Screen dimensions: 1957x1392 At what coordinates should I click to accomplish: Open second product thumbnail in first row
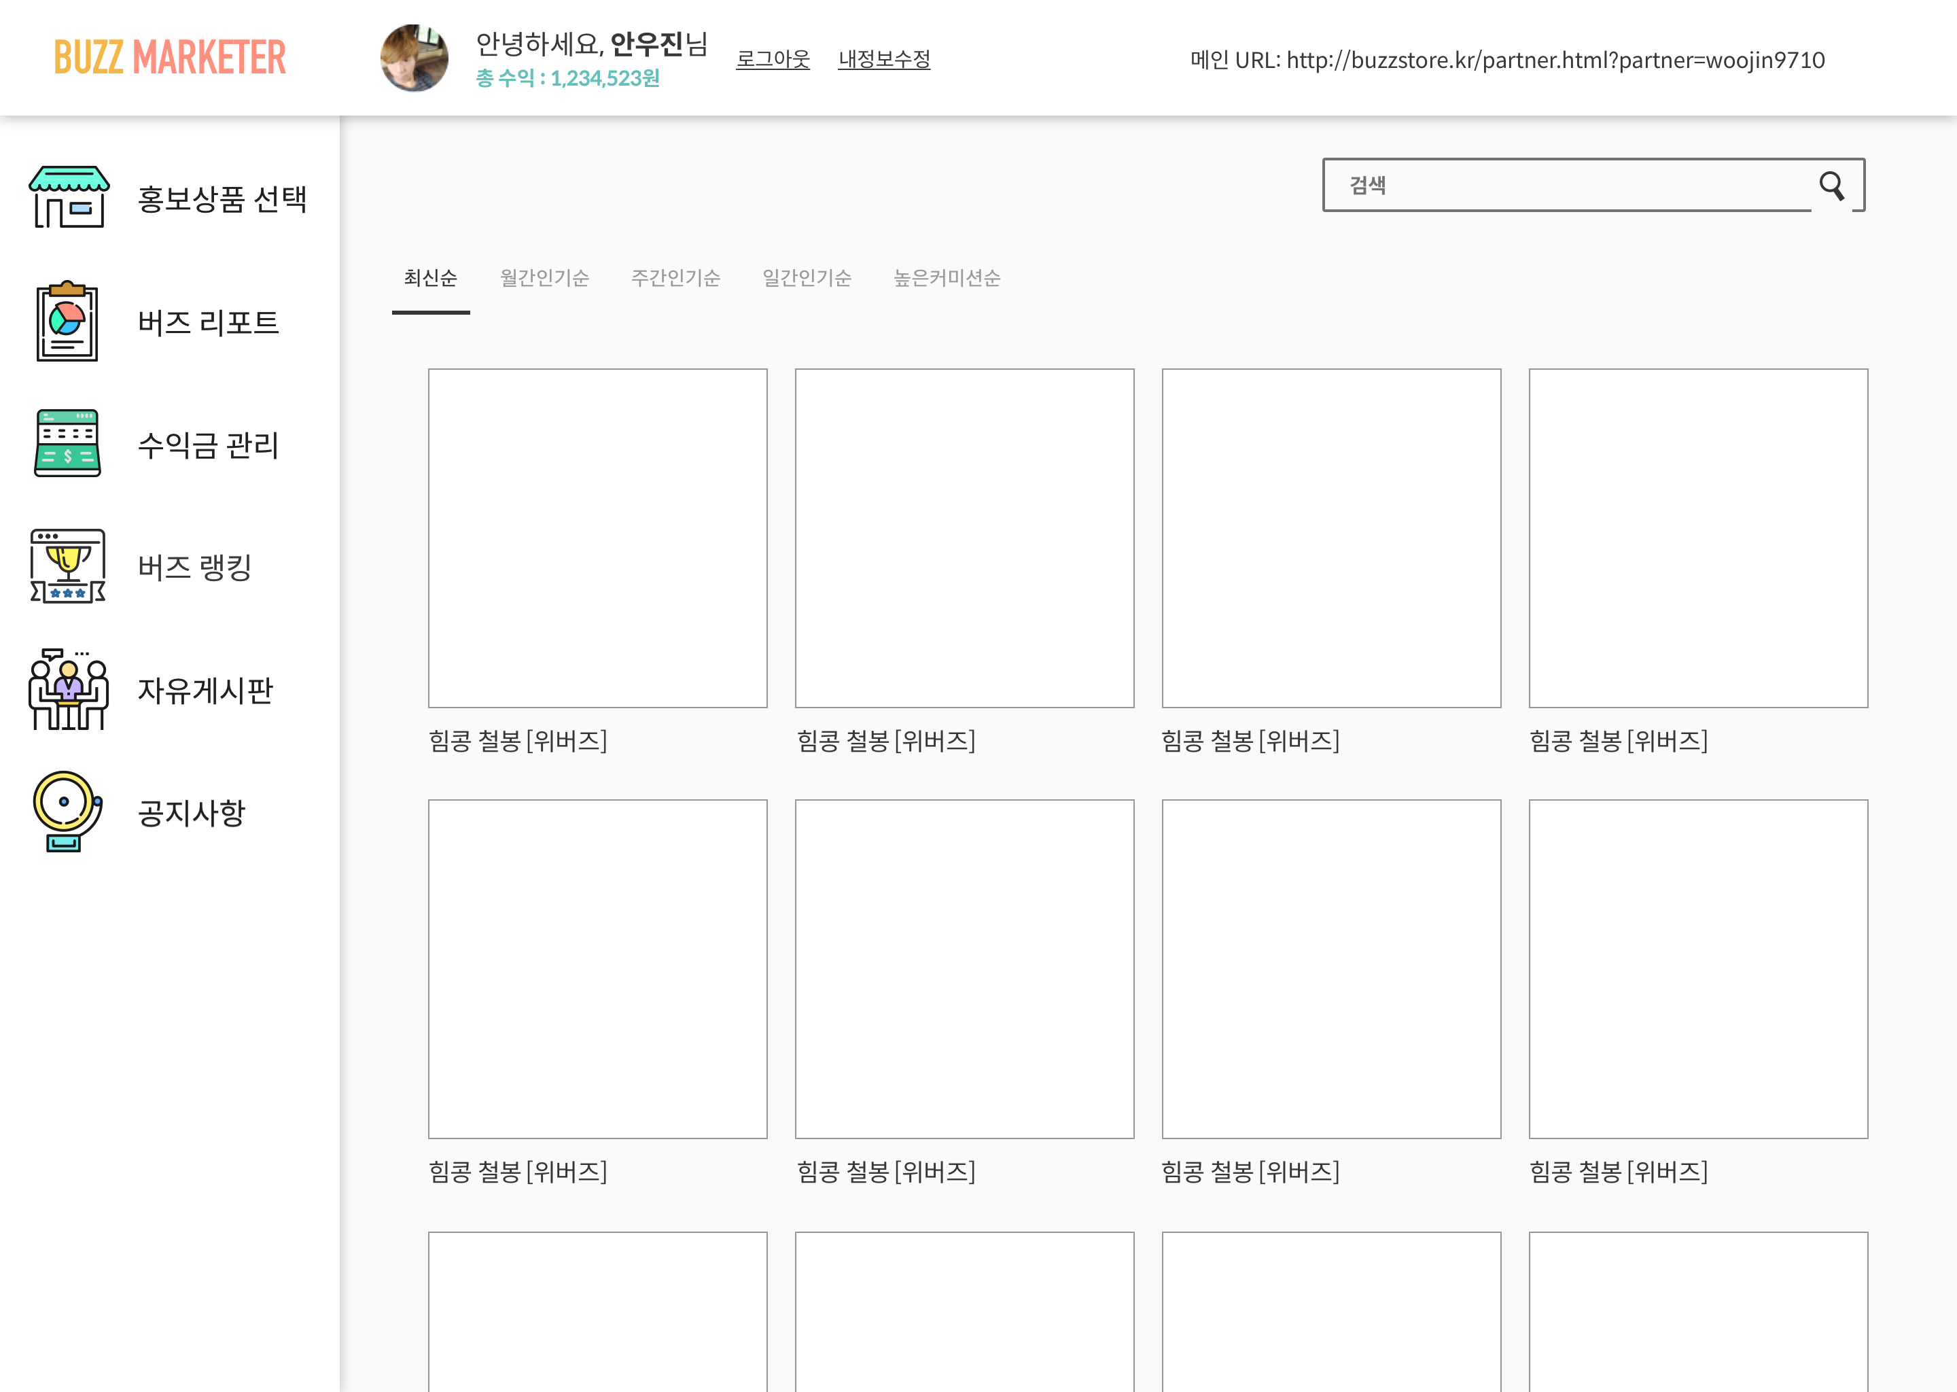coord(965,538)
